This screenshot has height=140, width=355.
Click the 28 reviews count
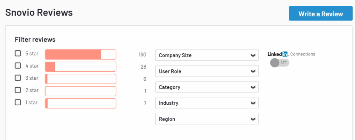click(x=143, y=67)
